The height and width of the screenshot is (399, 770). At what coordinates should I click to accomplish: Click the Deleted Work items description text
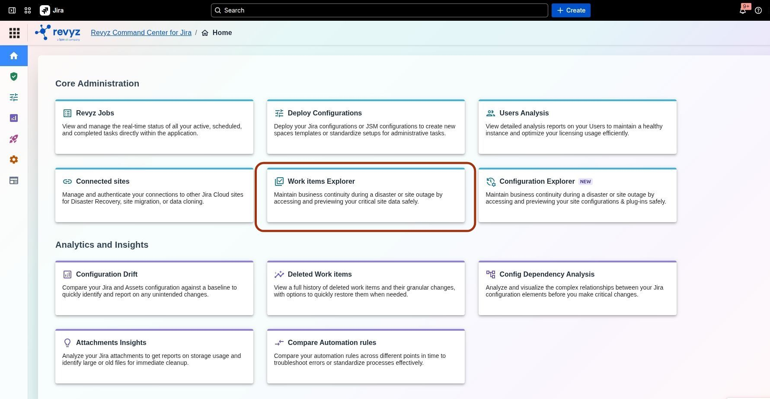point(364,291)
